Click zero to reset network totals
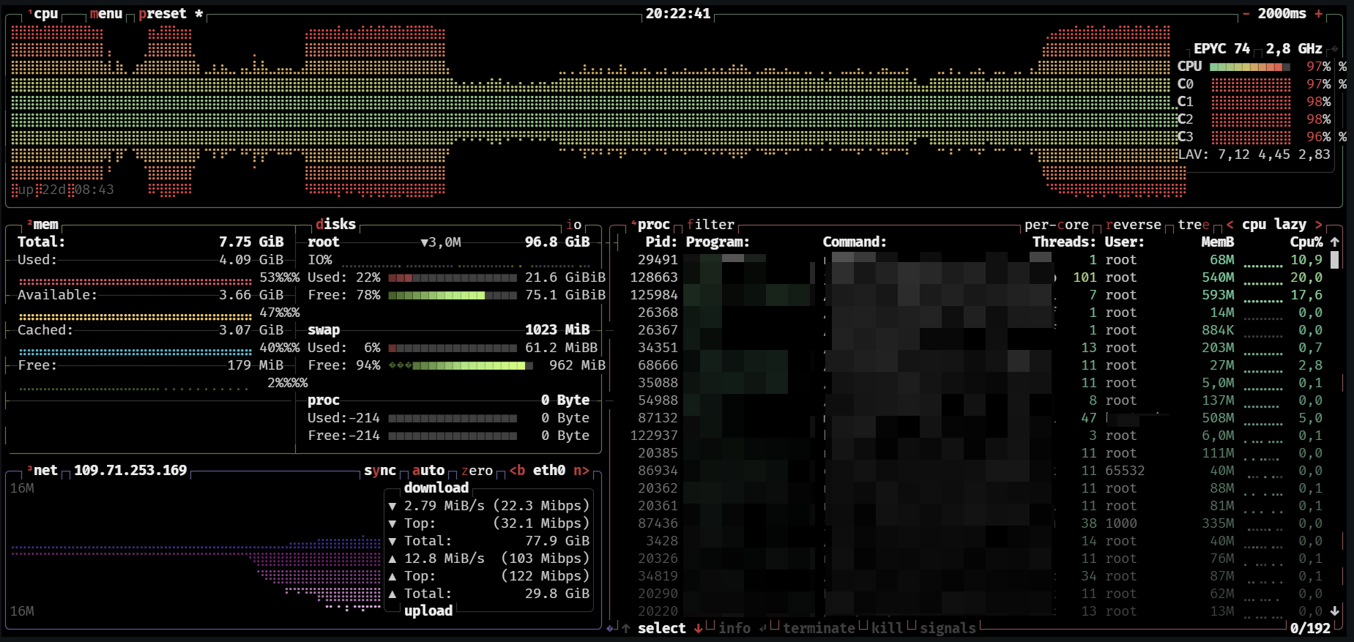 (x=477, y=470)
